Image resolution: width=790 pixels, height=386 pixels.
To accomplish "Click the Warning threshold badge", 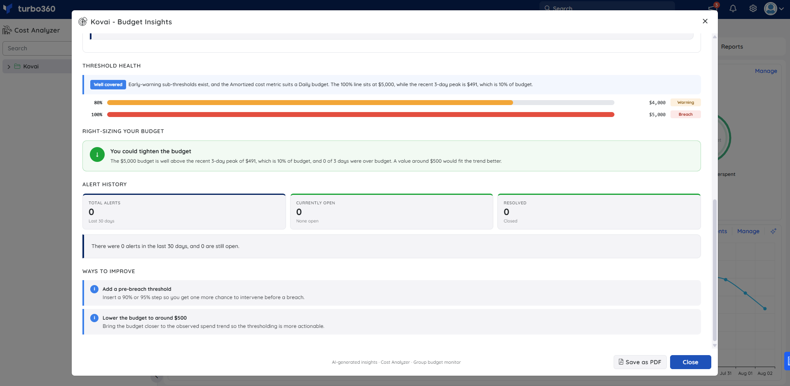I will point(685,103).
